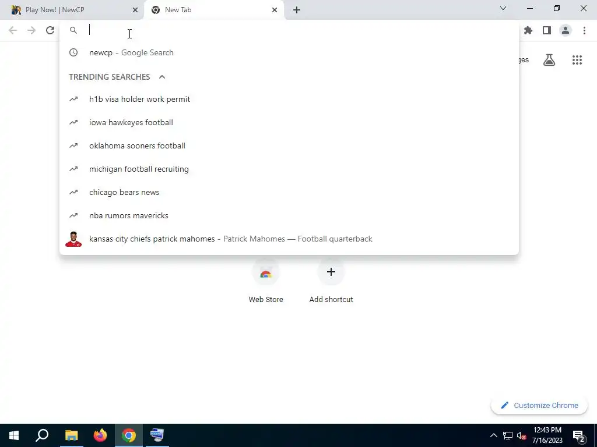The height and width of the screenshot is (447, 597).
Task: Open Windows taskbar search
Action: (42, 435)
